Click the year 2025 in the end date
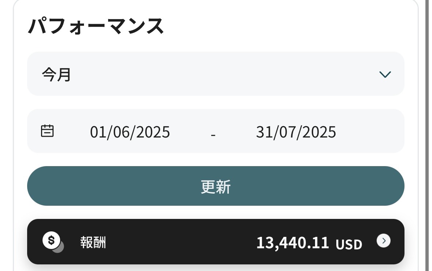Viewport: 432px width, 271px height. click(x=319, y=132)
